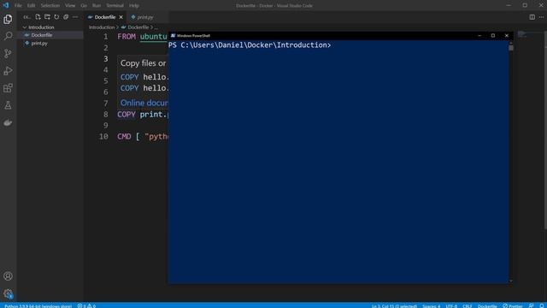Click CRLF line ending in status bar

pyautogui.click(x=468, y=306)
